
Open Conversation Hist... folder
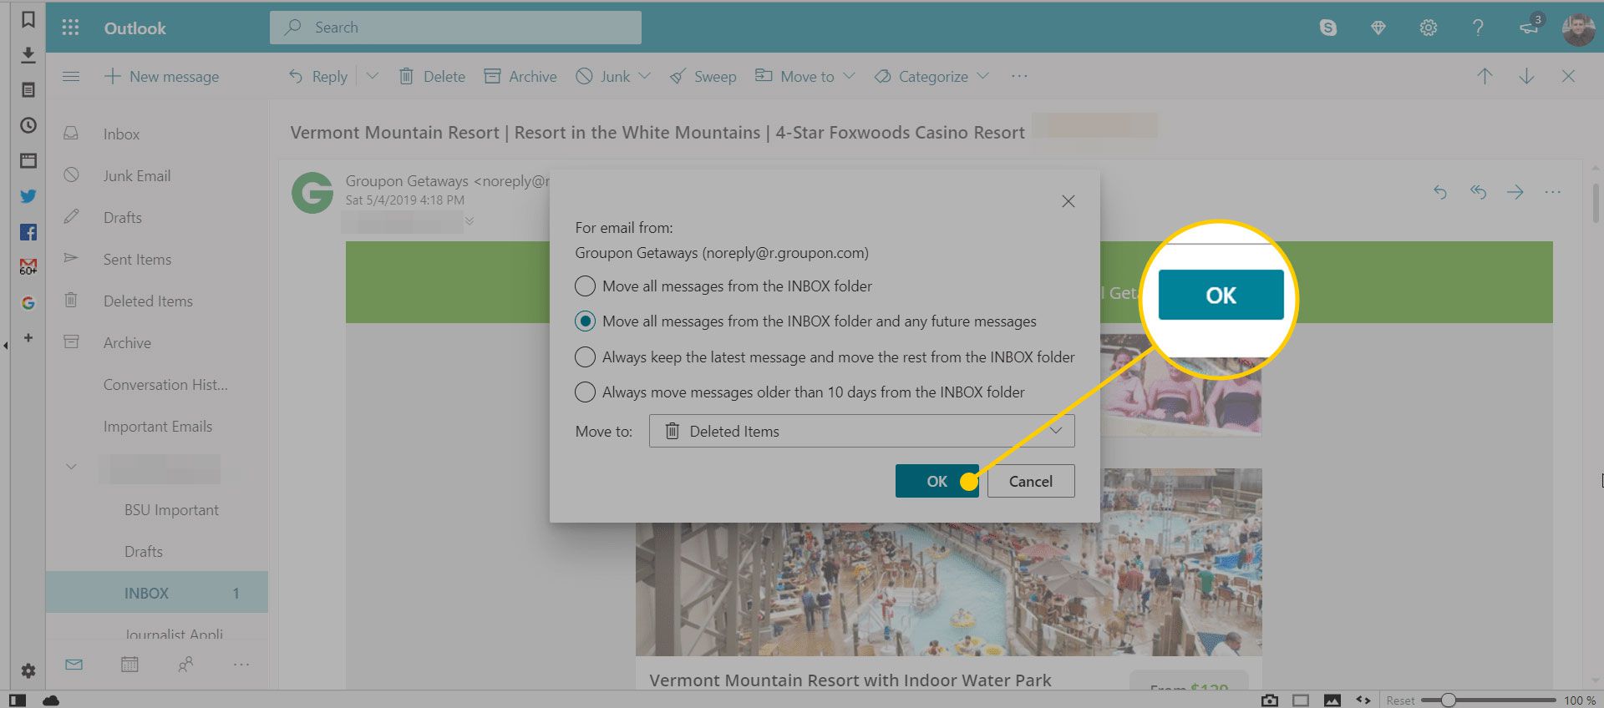pyautogui.click(x=157, y=384)
